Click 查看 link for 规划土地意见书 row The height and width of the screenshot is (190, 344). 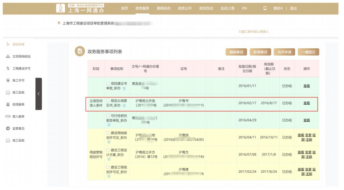pos(306,103)
